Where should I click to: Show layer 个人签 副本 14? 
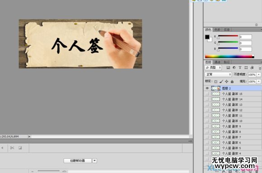pyautogui.click(x=207, y=99)
